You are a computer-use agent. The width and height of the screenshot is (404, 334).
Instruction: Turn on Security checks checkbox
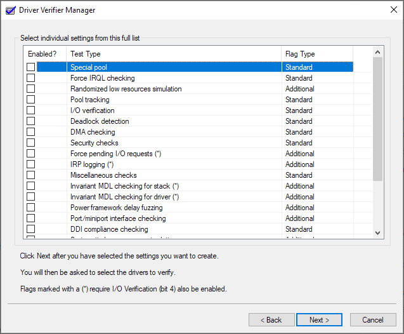pyautogui.click(x=30, y=143)
